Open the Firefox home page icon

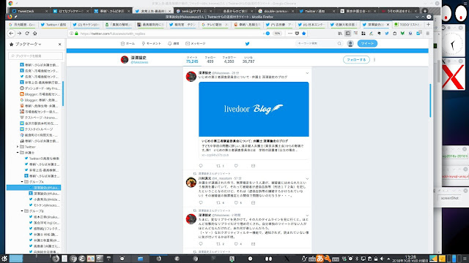point(34,34)
